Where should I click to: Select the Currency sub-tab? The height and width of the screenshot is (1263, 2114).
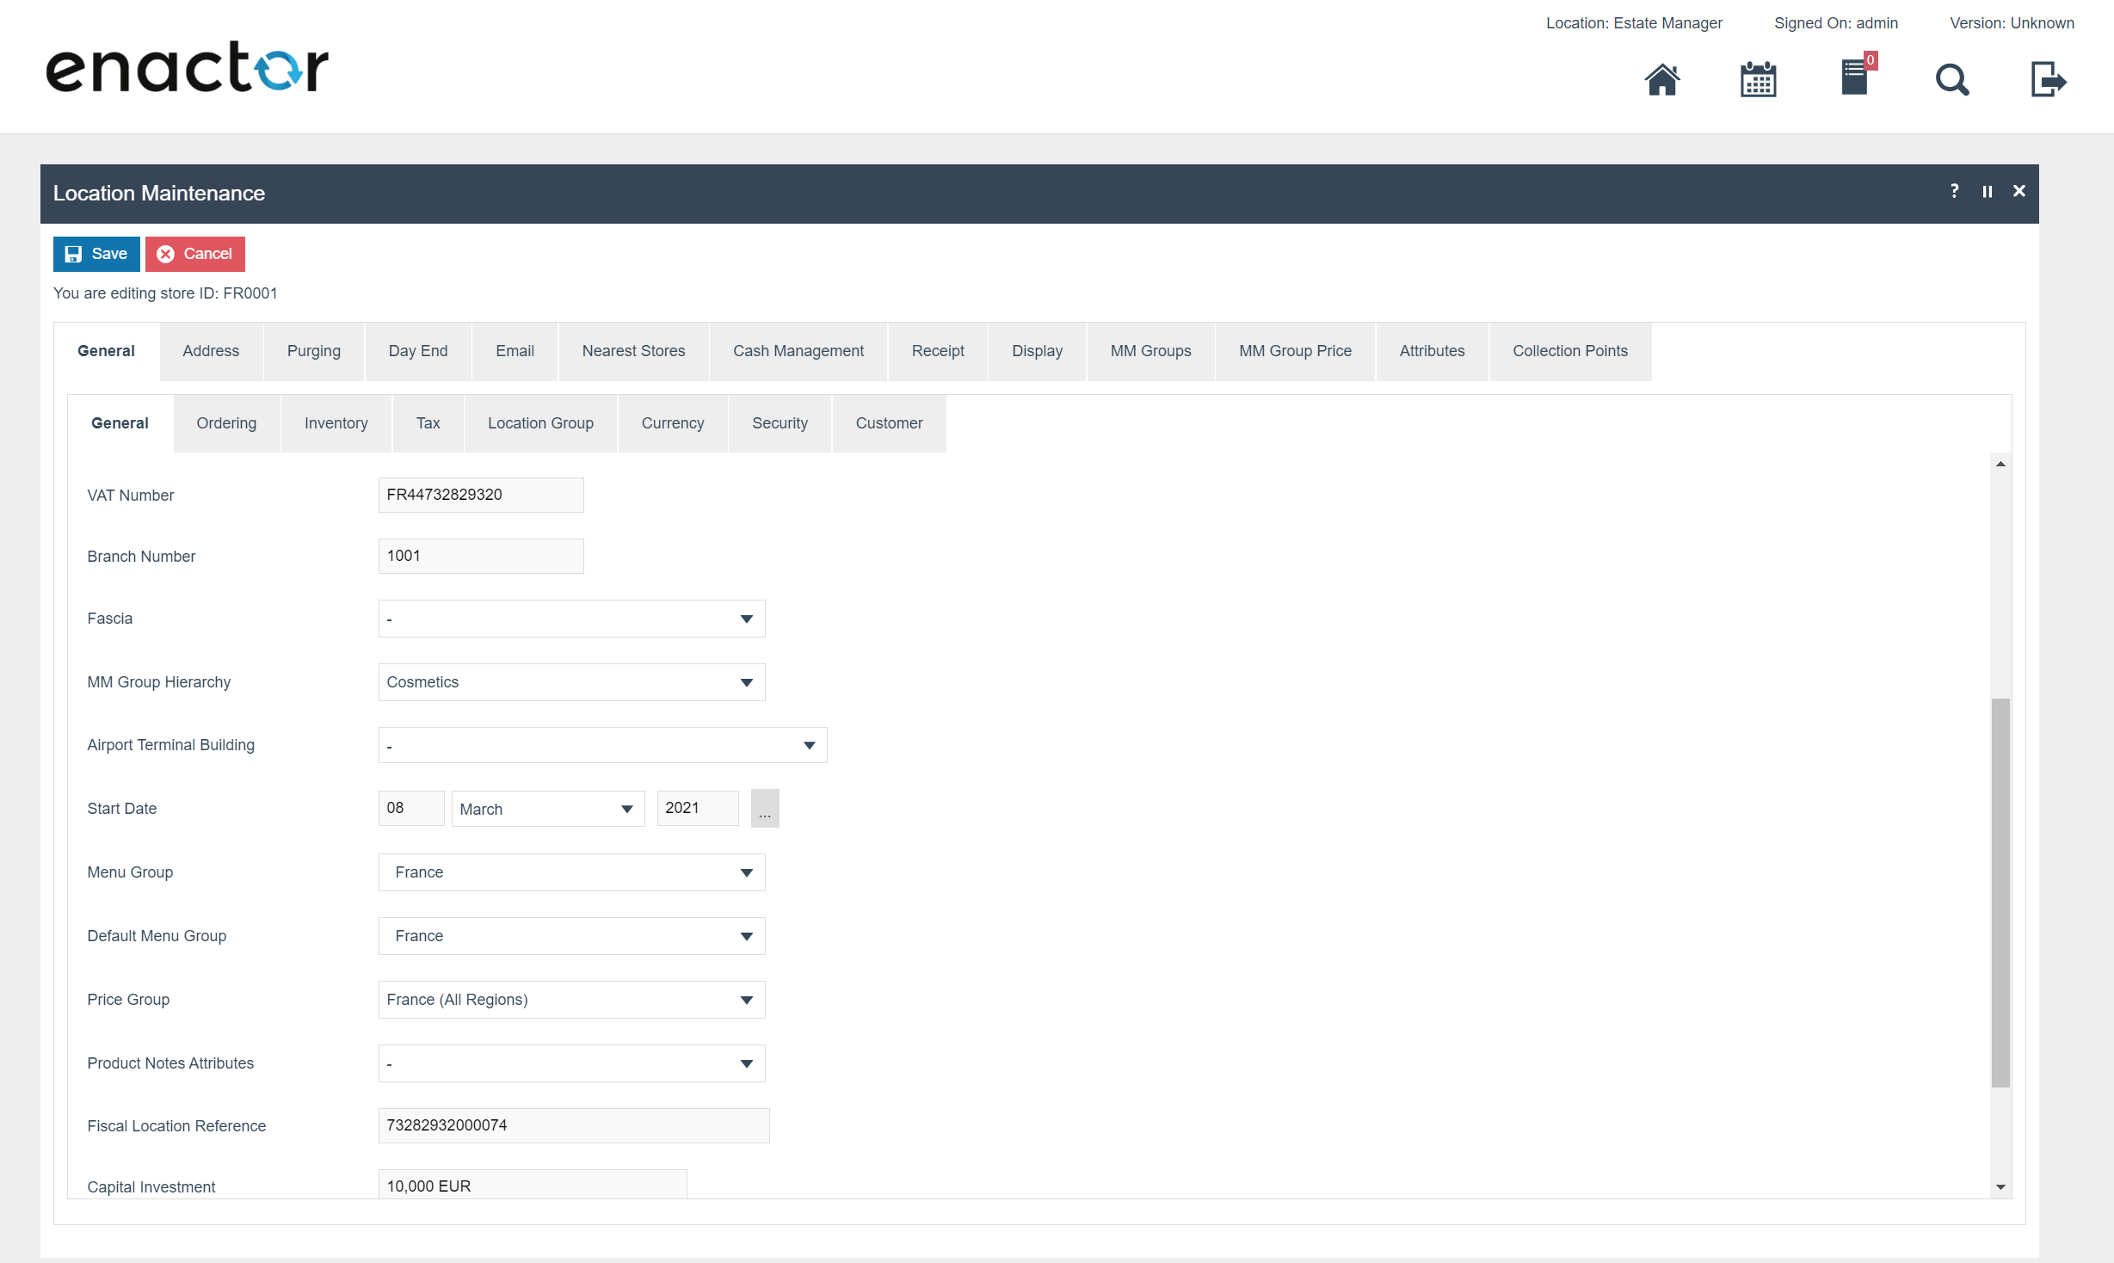[x=672, y=423]
